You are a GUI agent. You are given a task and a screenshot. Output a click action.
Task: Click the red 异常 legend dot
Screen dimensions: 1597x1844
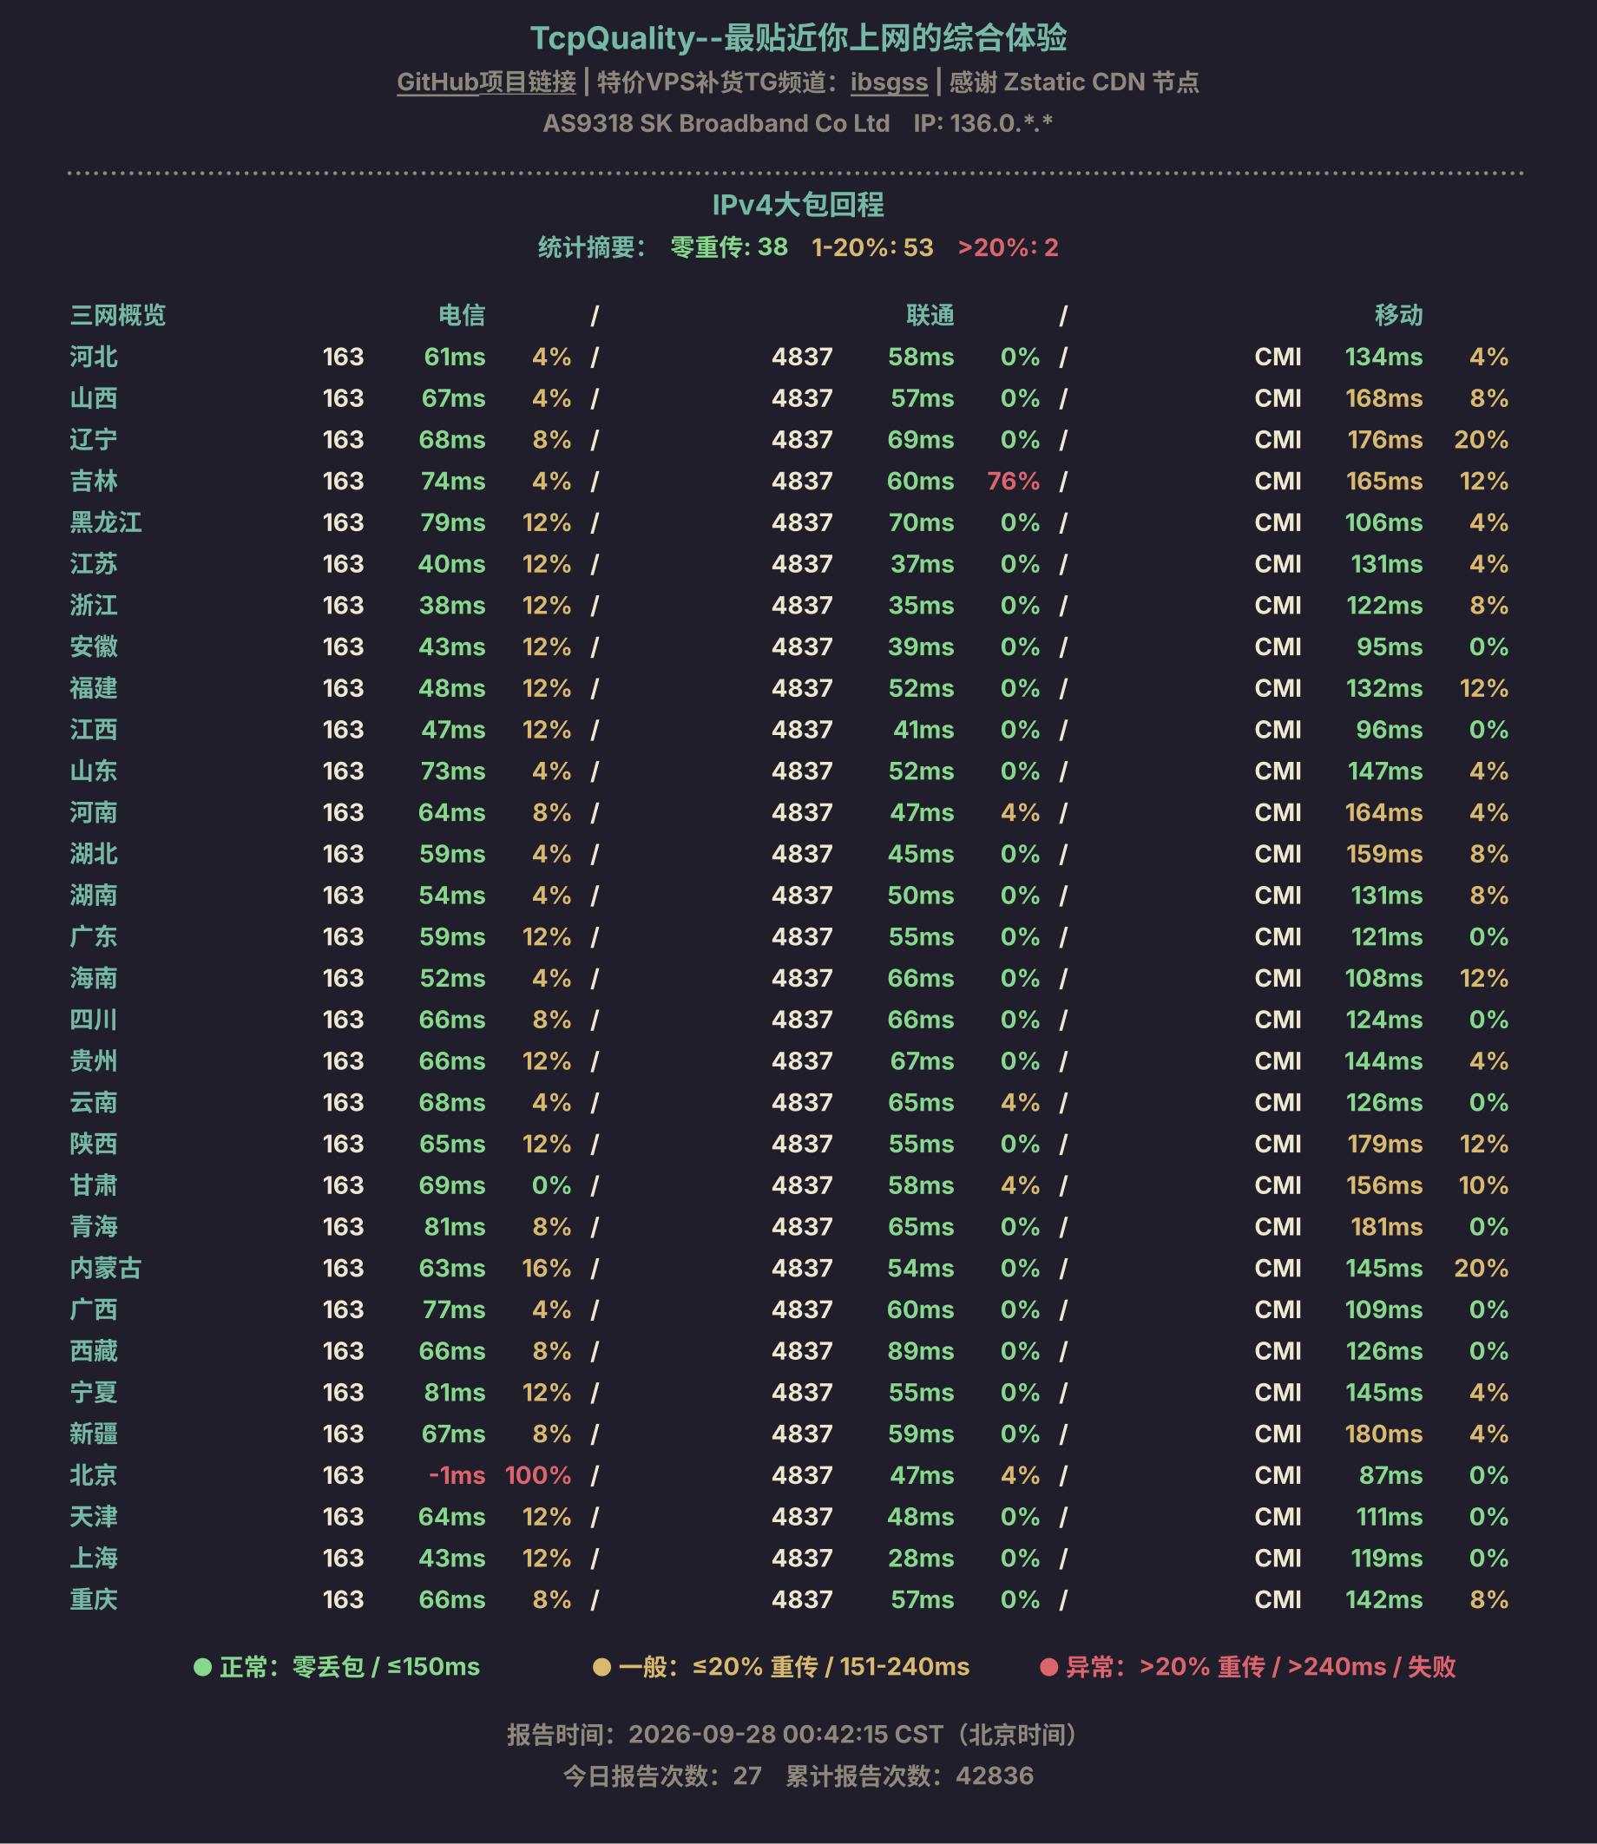pyautogui.click(x=1049, y=1667)
